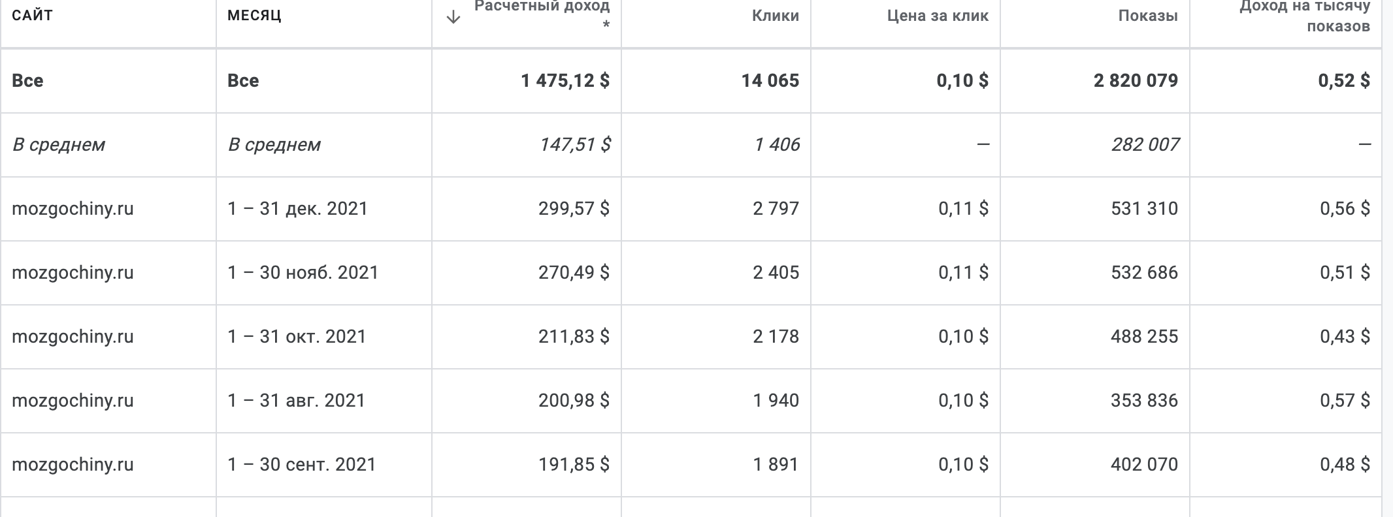Click the average income 147,51 $ cell
1393x517 pixels.
click(x=574, y=145)
